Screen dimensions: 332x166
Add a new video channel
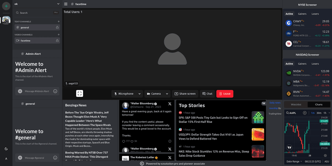(59, 35)
